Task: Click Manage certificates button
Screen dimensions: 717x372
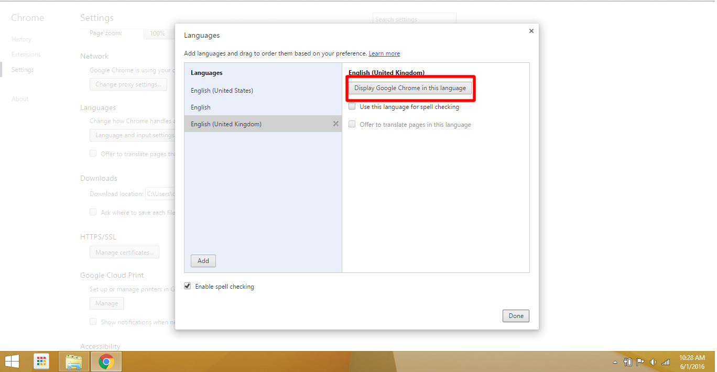Action: point(125,253)
